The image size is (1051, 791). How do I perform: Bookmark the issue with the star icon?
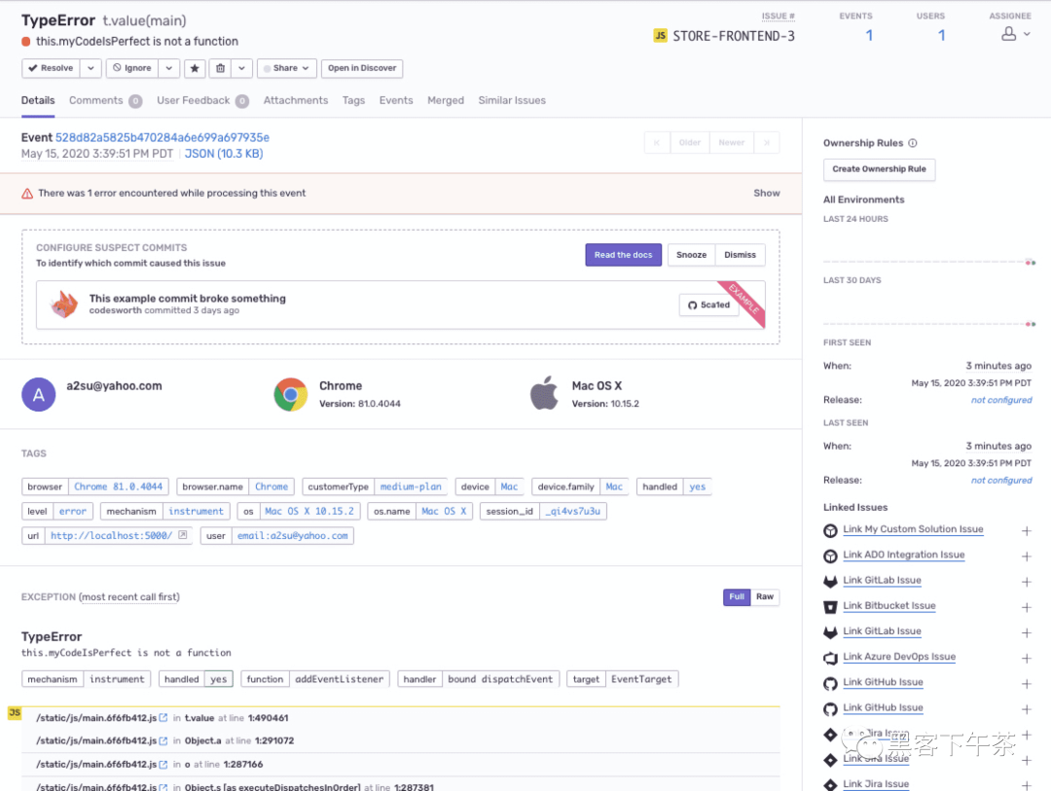coord(195,68)
